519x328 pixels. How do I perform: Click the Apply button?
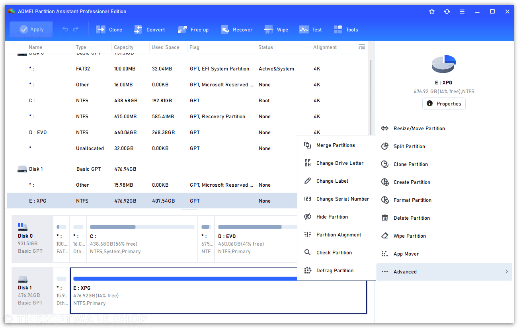click(x=31, y=29)
